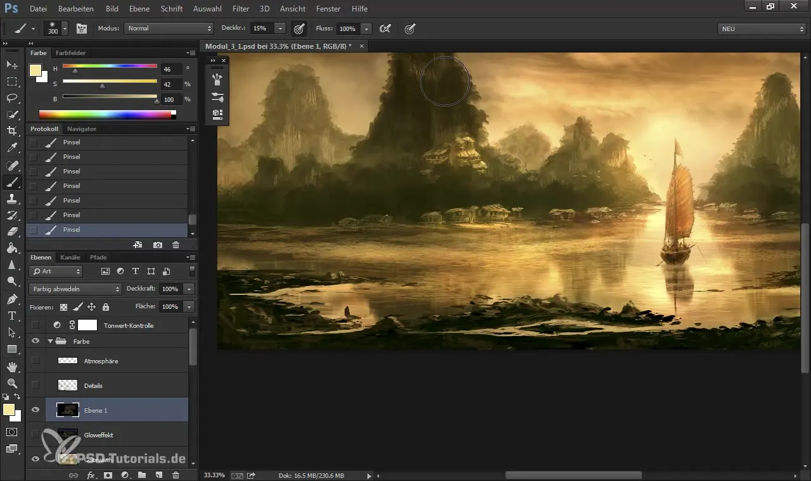811x481 pixels.
Task: Toggle pressure for size button
Action: 410,28
